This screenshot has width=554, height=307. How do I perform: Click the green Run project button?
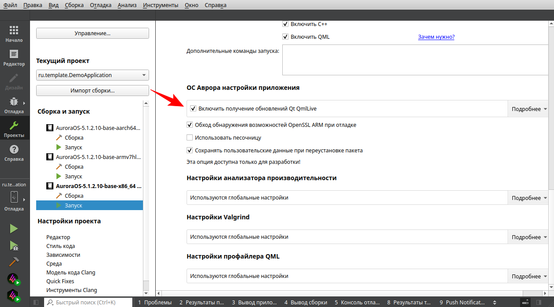point(14,229)
